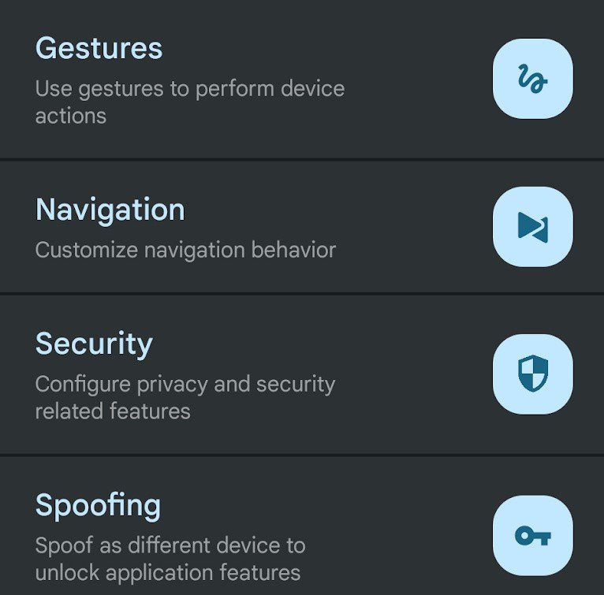604x595 pixels.
Task: Click empty space between Navigation text and icon
Action: 418,227
